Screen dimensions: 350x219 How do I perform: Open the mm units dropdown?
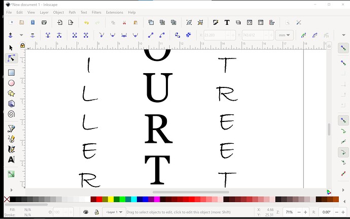pos(284,35)
